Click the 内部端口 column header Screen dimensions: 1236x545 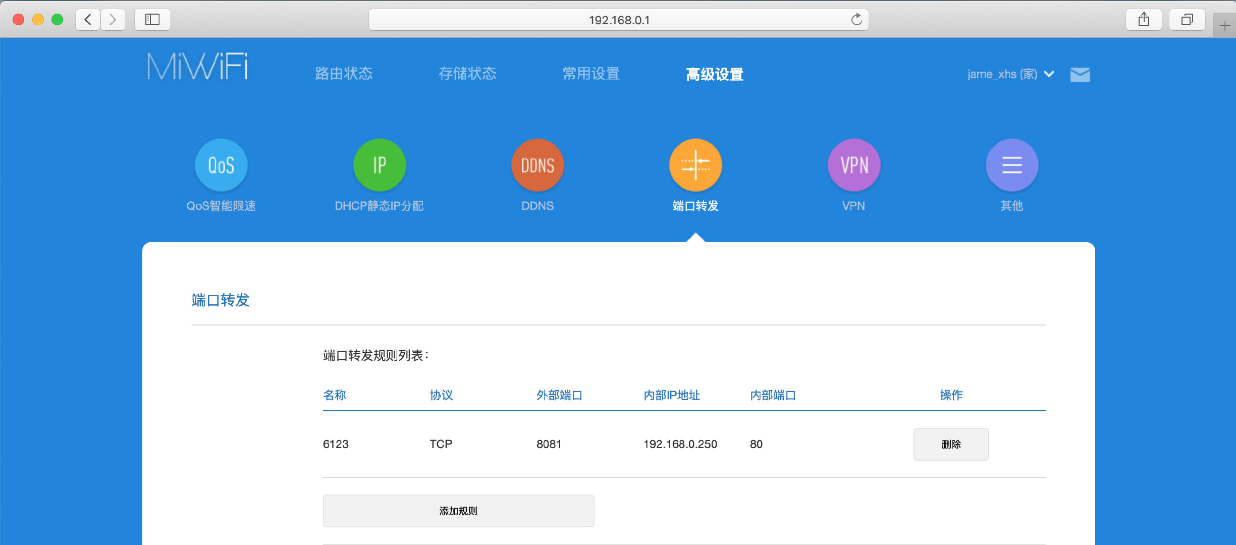point(773,395)
